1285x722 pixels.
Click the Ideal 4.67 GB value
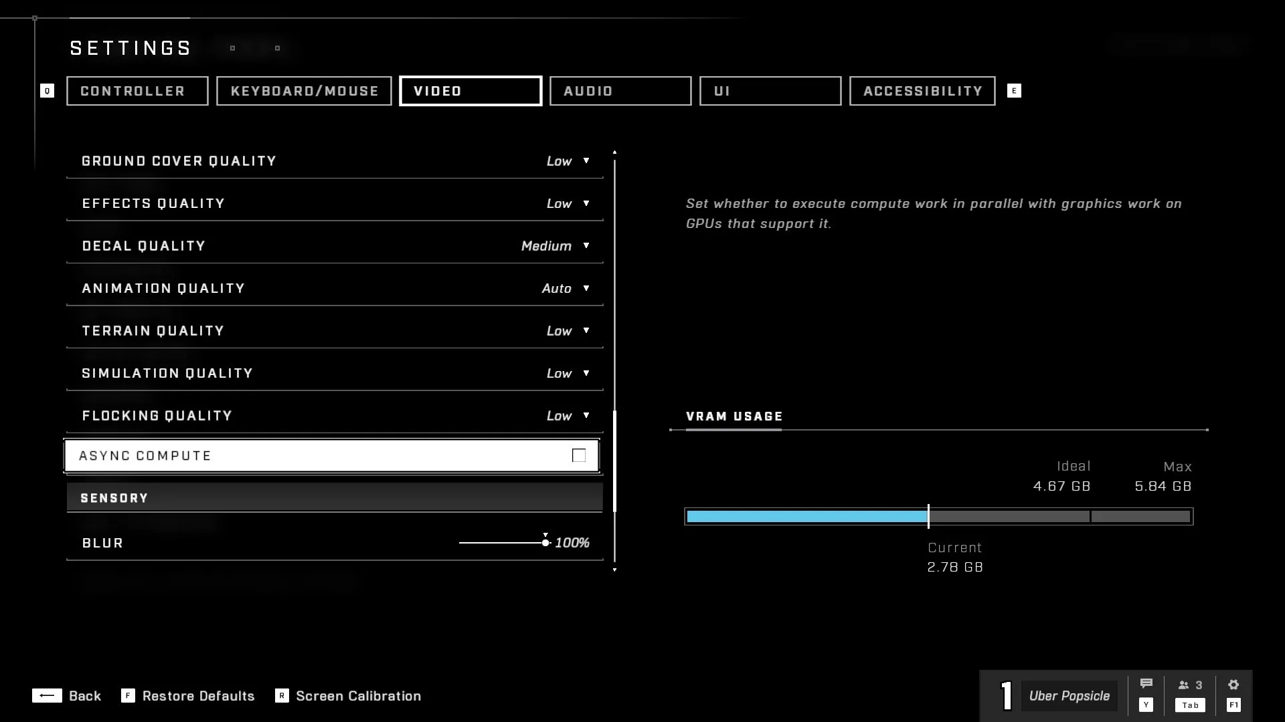tap(1061, 486)
